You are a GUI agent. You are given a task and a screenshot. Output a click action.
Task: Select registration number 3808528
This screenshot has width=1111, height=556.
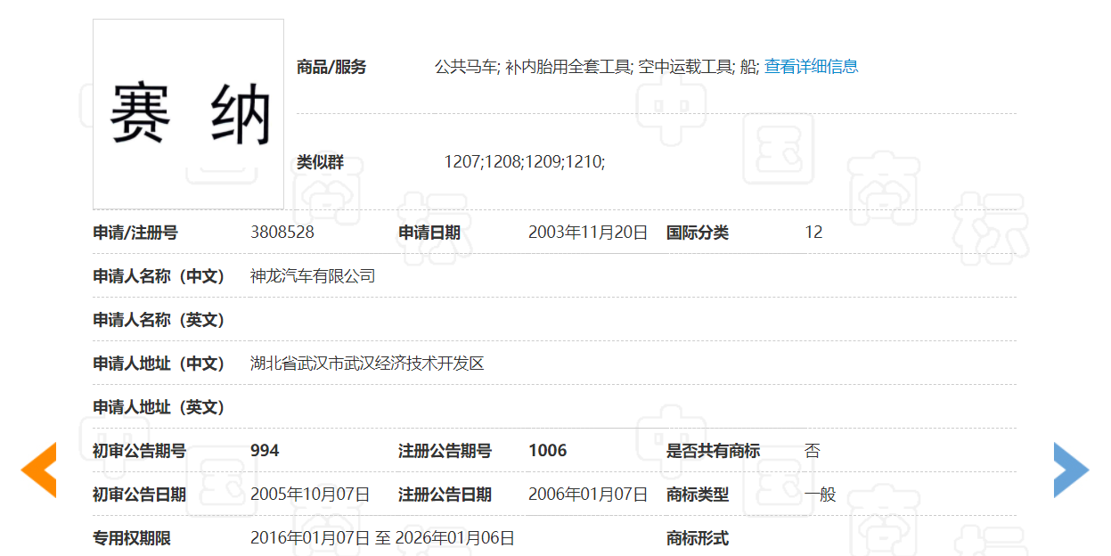pyautogui.click(x=282, y=233)
